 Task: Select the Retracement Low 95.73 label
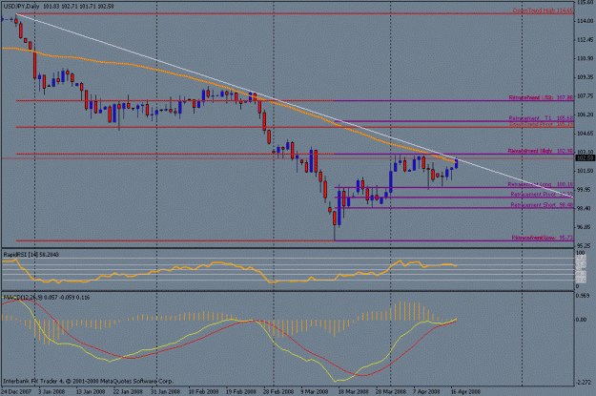tap(542, 238)
